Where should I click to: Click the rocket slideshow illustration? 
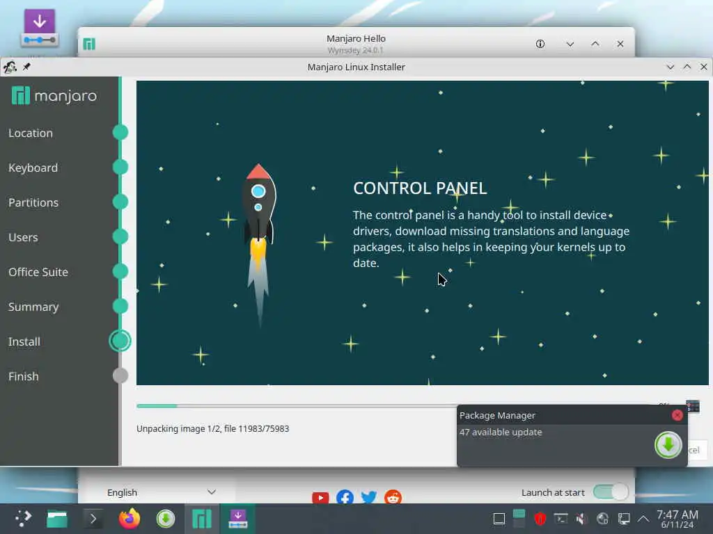pos(258,245)
